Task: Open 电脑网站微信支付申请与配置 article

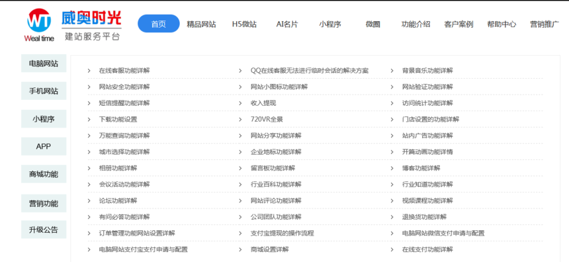Action: [x=443, y=233]
